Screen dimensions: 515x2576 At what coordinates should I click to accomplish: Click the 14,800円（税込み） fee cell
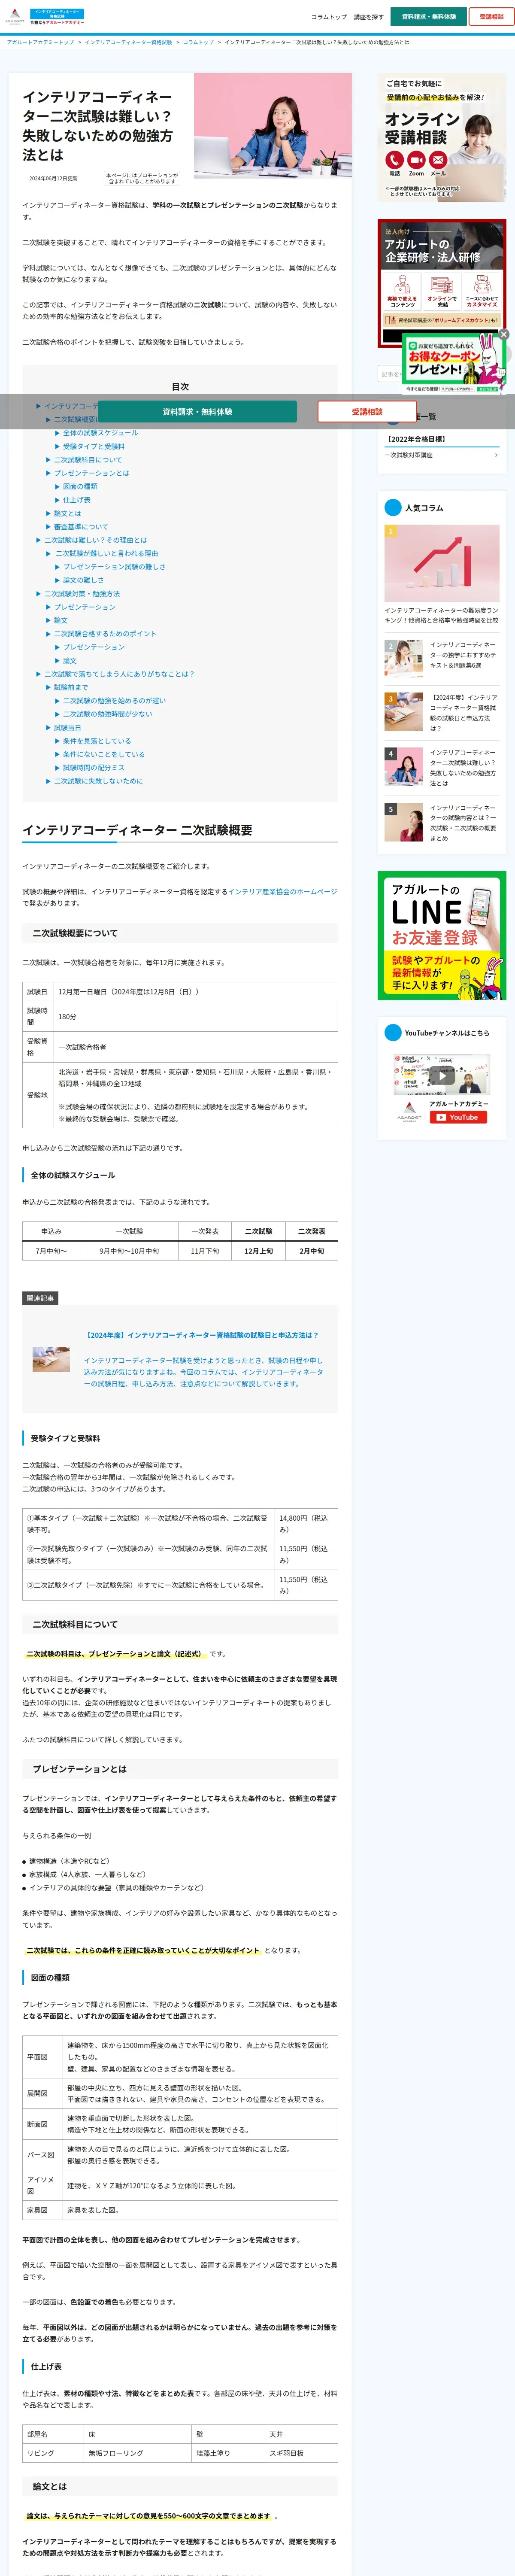pyautogui.click(x=306, y=1523)
